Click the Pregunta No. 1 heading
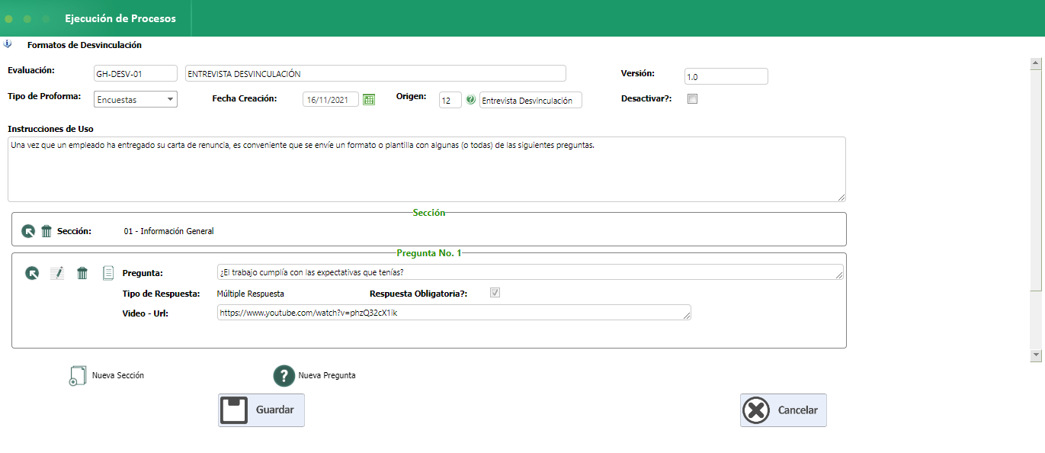This screenshot has height=453, width=1045. tap(429, 253)
